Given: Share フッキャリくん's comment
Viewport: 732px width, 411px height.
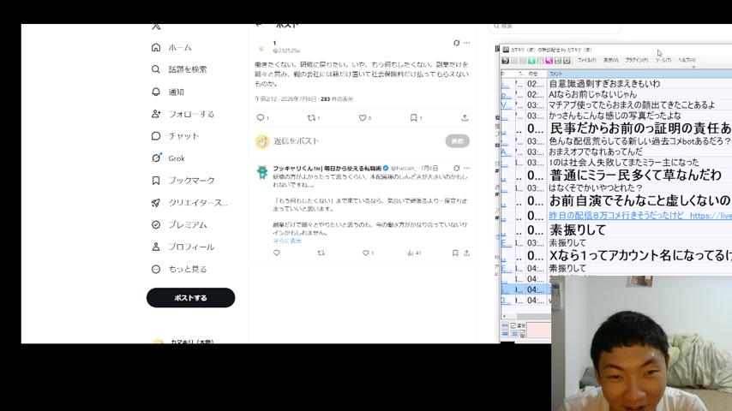Looking at the screenshot, I should [467, 253].
